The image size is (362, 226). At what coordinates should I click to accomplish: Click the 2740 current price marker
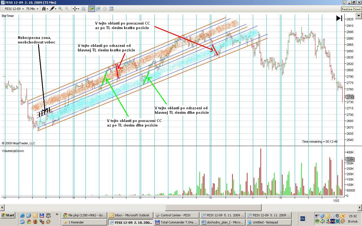350,97
